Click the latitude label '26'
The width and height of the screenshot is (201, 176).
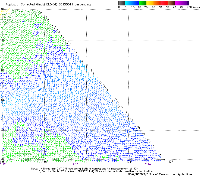click(2, 70)
